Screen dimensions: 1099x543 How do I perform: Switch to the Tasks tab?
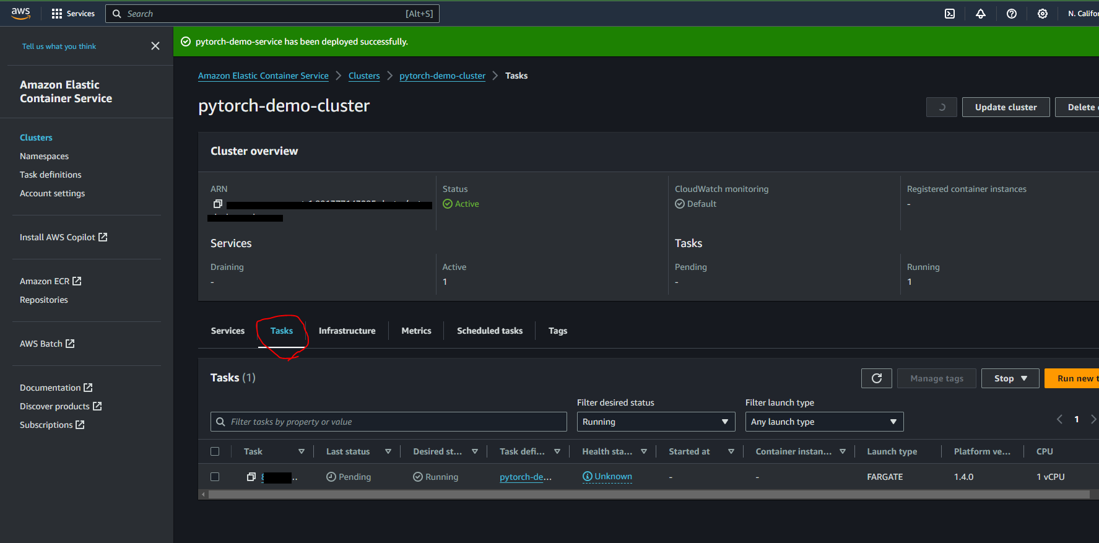pyautogui.click(x=282, y=331)
